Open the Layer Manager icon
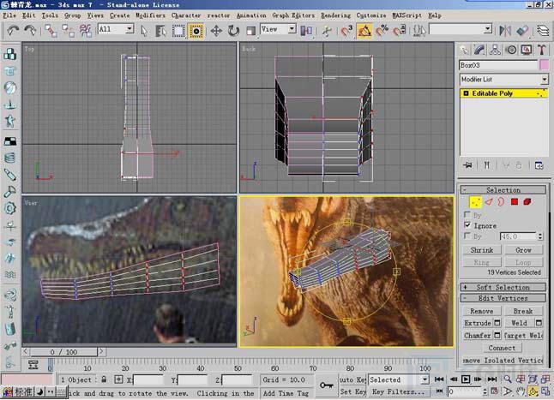The width and height of the screenshot is (554, 400). (x=543, y=31)
